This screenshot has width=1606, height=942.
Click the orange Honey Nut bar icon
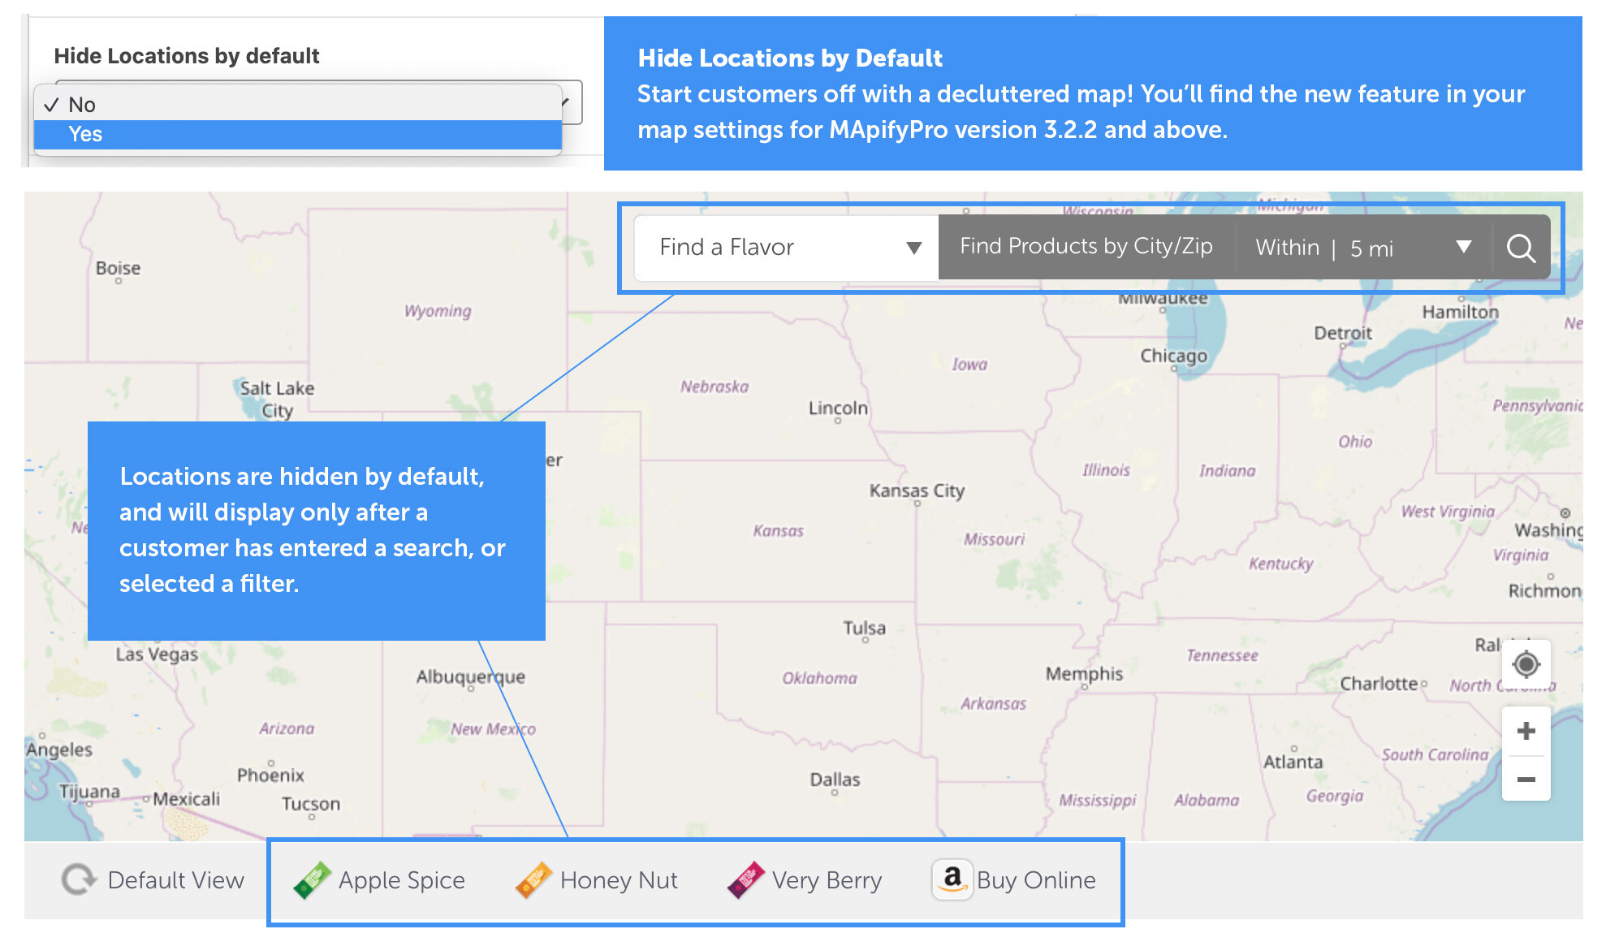533,880
